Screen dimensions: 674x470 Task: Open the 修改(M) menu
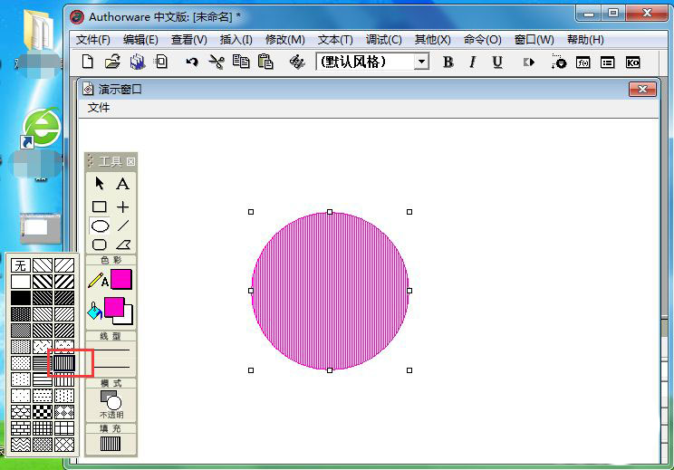[x=284, y=40]
